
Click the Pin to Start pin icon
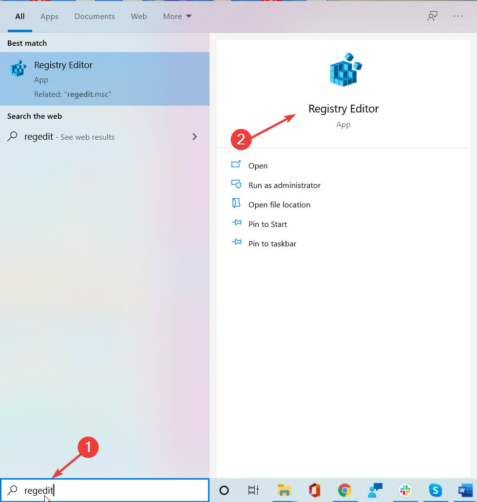click(x=236, y=222)
